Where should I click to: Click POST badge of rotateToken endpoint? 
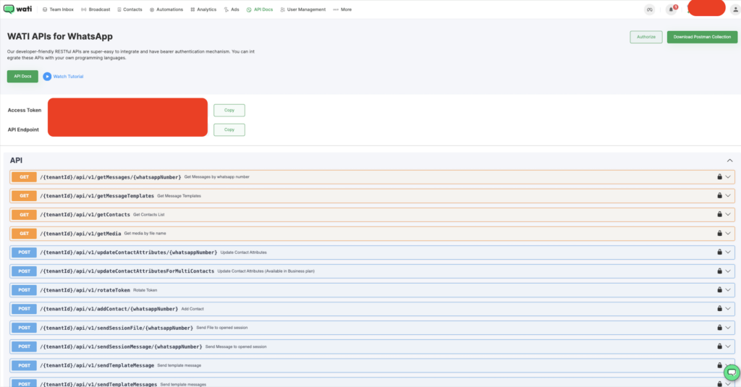point(24,290)
